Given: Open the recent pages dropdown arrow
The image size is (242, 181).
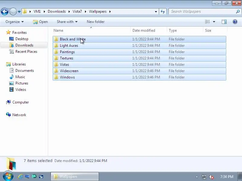Looking at the screenshot, I should point(19,12).
